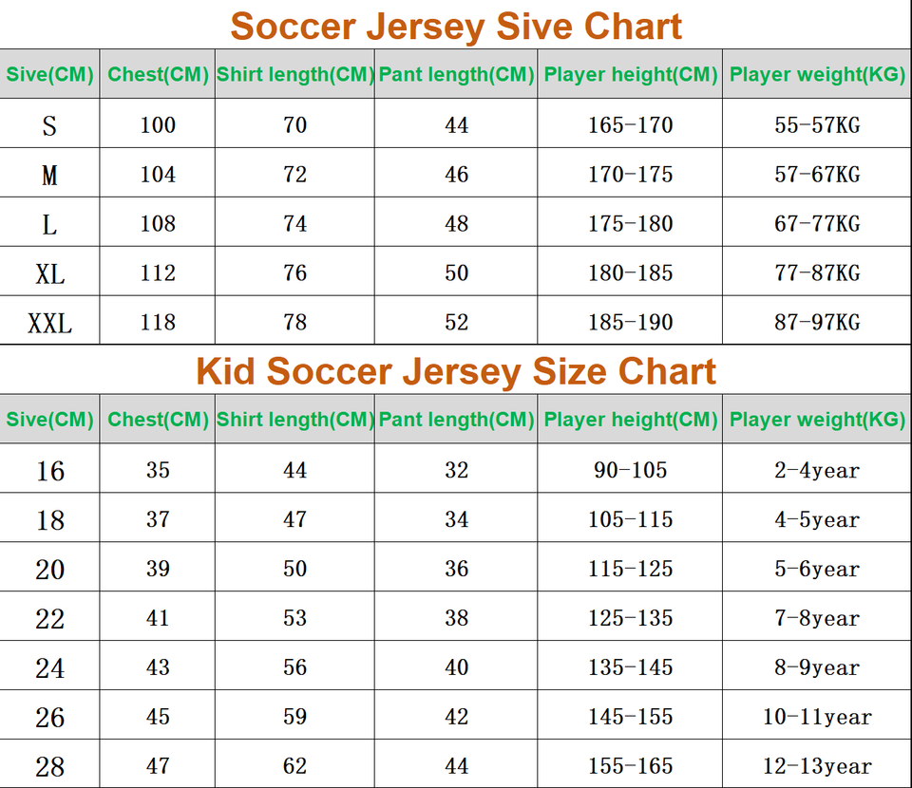912x788 pixels.
Task: Click the 10-11year age cell
Action: (x=817, y=717)
